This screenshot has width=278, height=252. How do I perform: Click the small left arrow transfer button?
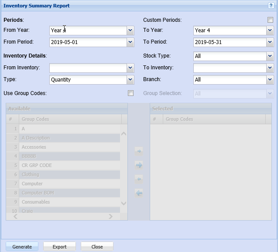[139, 179]
